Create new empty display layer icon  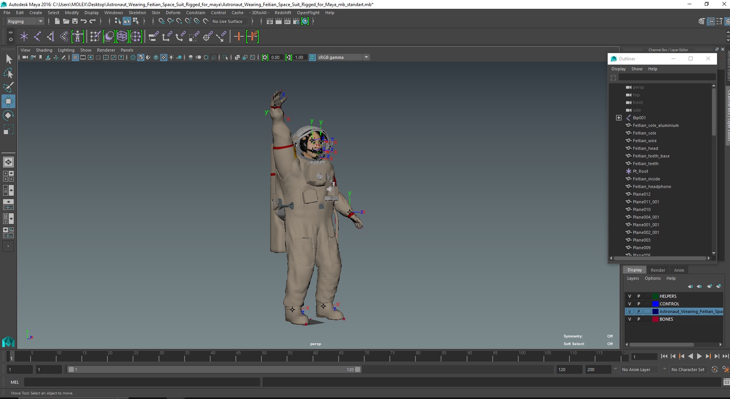(710, 286)
